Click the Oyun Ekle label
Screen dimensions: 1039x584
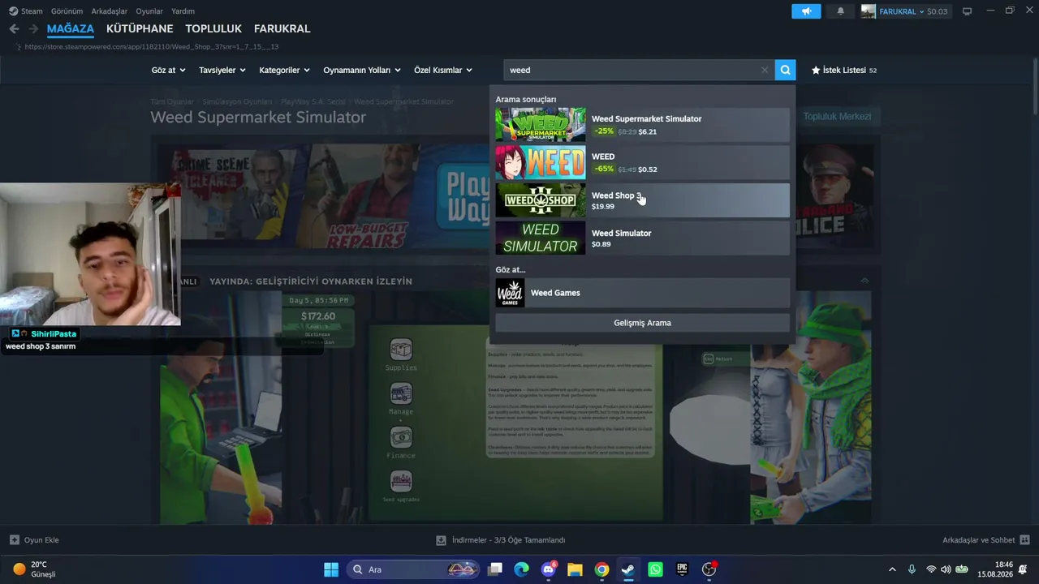click(41, 540)
